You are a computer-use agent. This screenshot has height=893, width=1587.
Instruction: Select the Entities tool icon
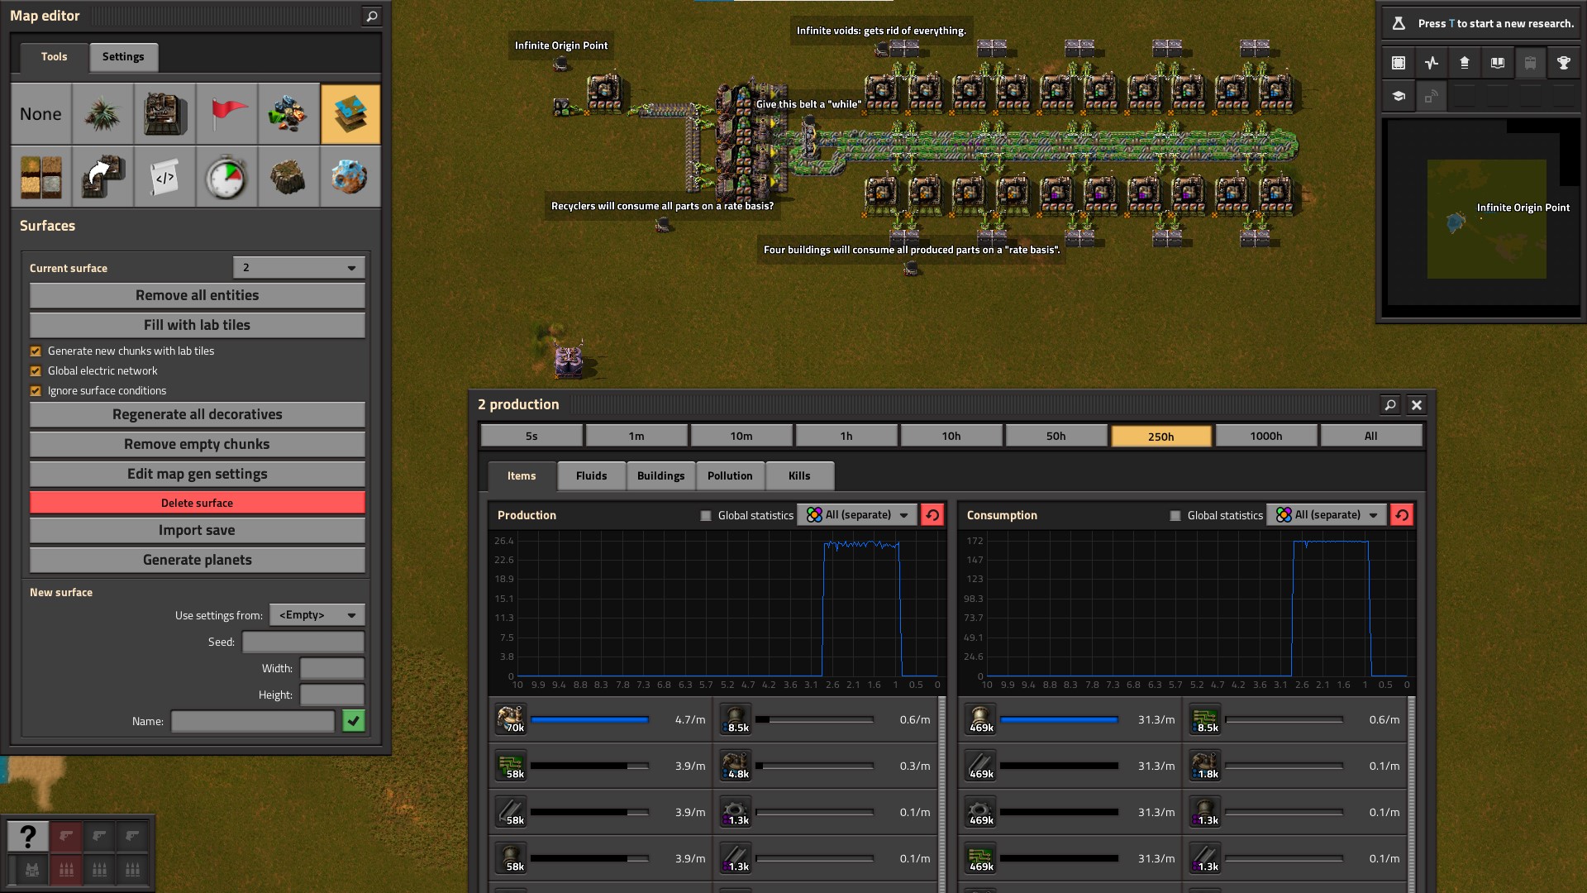pos(164,114)
